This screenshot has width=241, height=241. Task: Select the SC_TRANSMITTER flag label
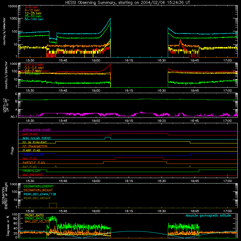click(x=35, y=146)
